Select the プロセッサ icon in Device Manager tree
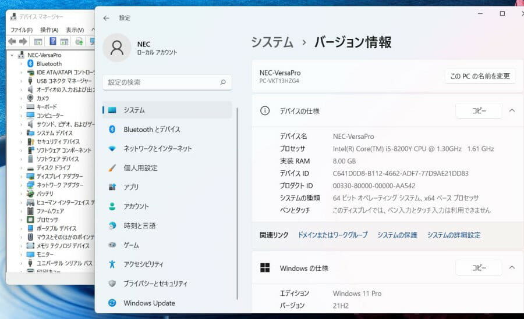 pos(30,220)
